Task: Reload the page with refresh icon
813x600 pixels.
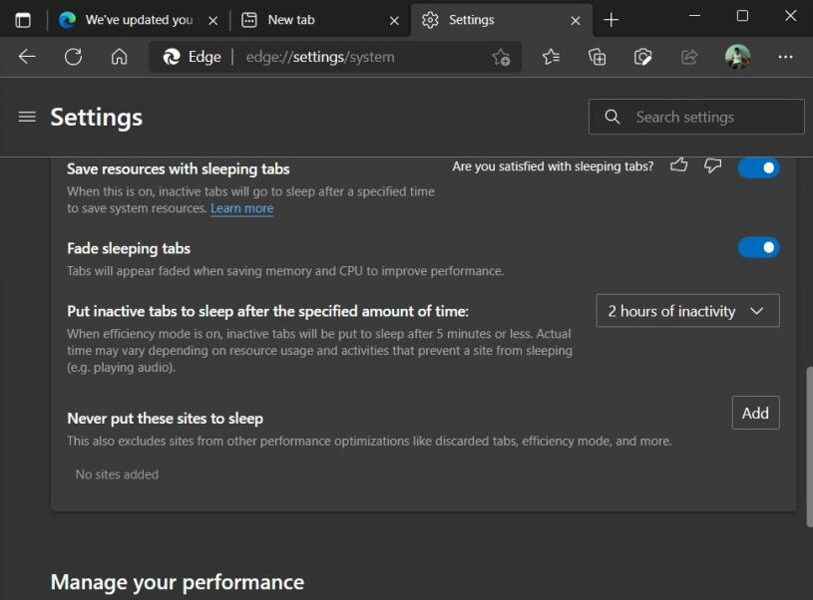Action: 73,57
